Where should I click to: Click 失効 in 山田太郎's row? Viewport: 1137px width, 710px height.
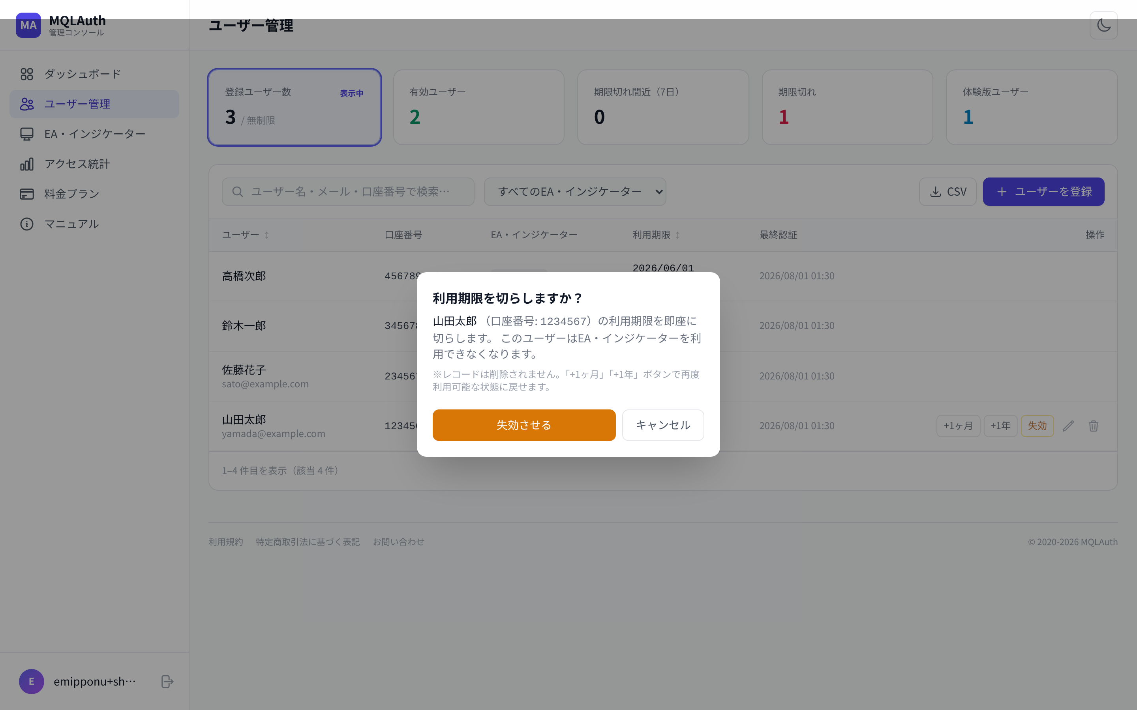coord(1038,426)
